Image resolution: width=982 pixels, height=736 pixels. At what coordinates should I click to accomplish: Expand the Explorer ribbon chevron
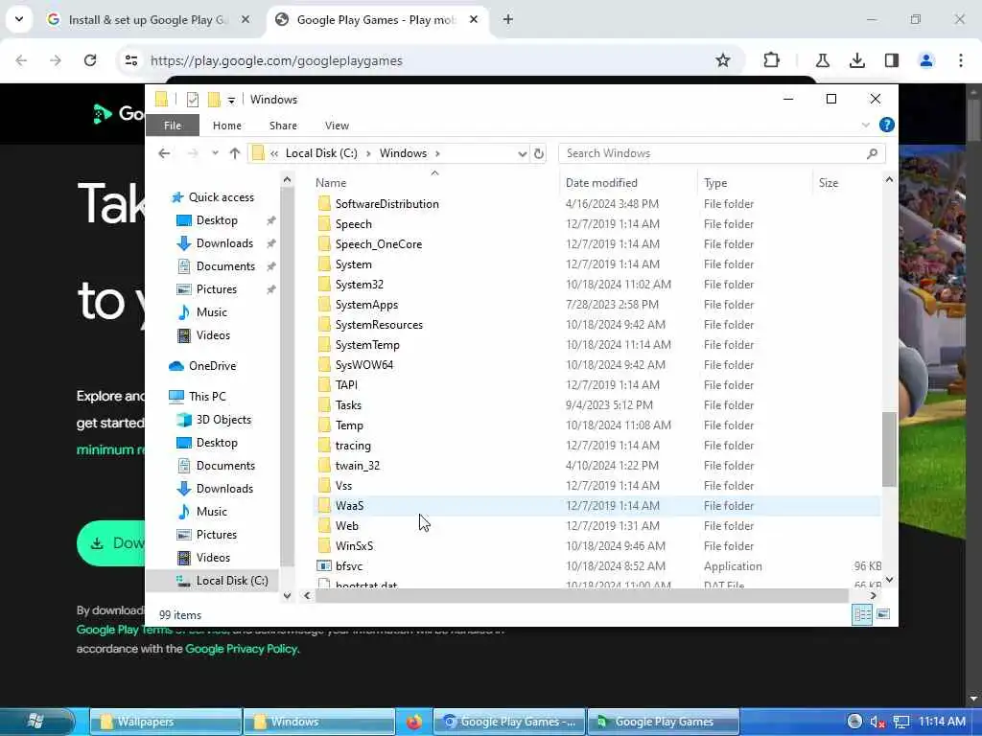pos(866,125)
